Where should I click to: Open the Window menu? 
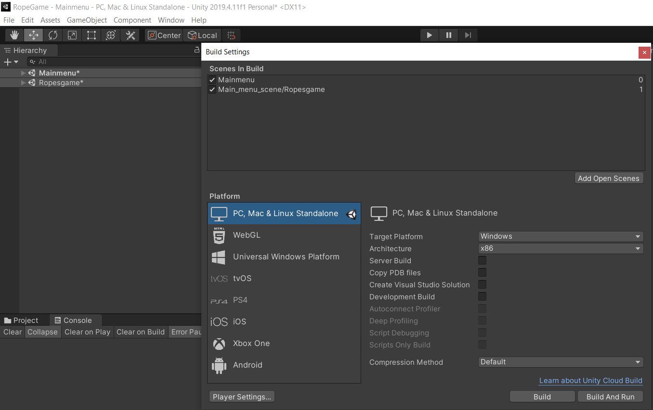171,20
